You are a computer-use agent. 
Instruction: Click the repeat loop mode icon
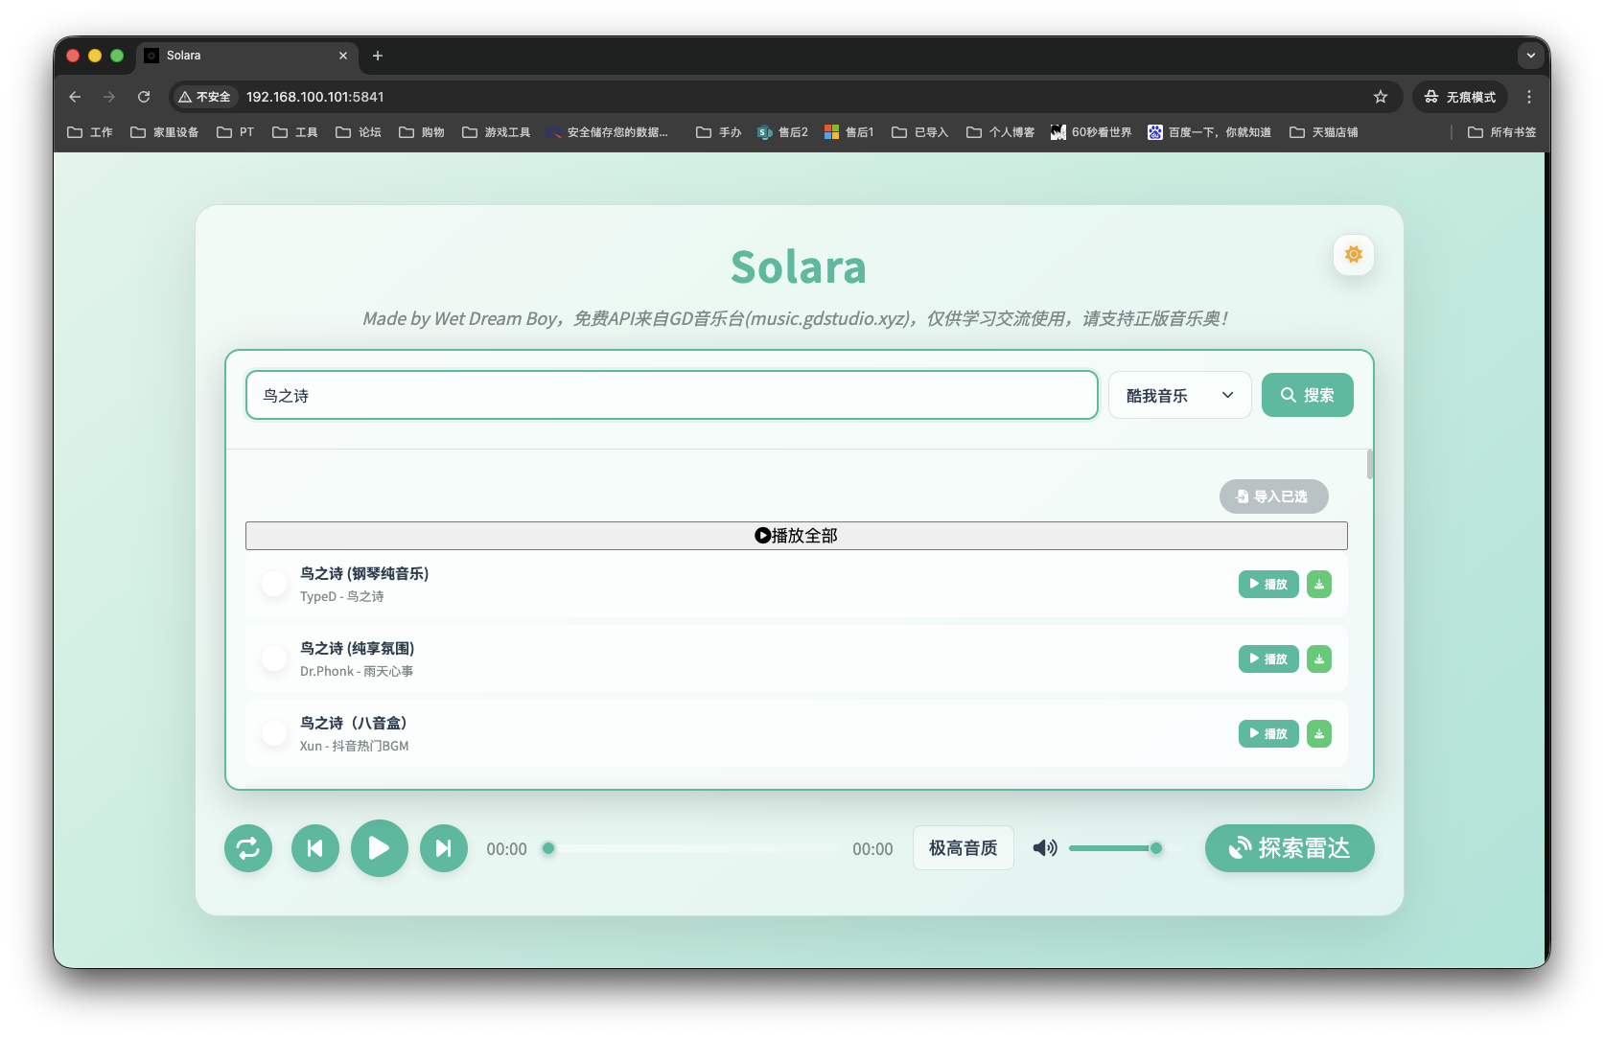(x=248, y=848)
